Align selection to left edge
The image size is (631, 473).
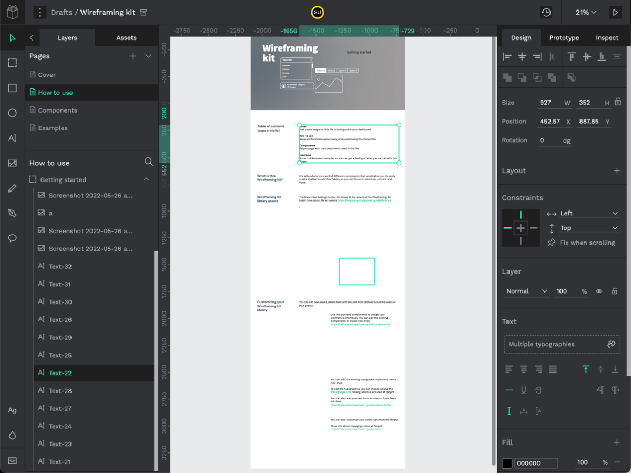tap(507, 57)
